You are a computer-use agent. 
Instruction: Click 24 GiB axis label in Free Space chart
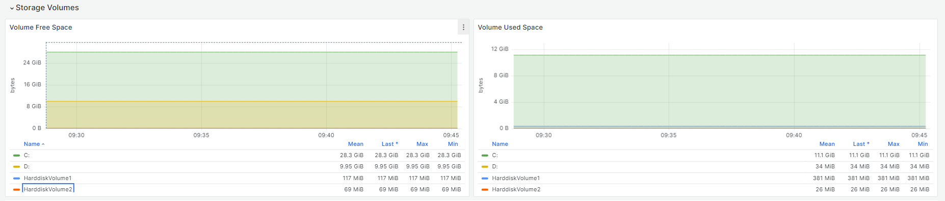[x=32, y=63]
